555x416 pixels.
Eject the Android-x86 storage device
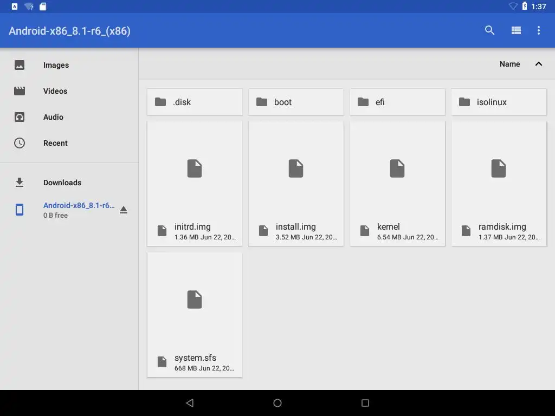(124, 210)
